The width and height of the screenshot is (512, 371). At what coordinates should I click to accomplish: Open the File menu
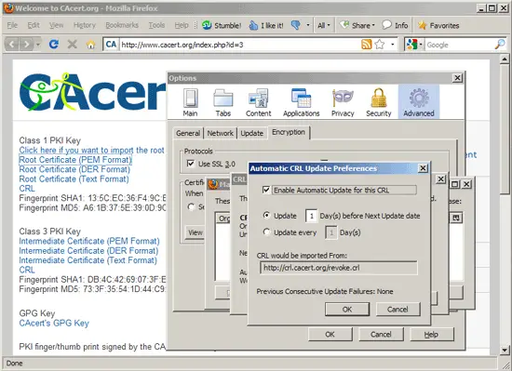[x=12, y=25]
